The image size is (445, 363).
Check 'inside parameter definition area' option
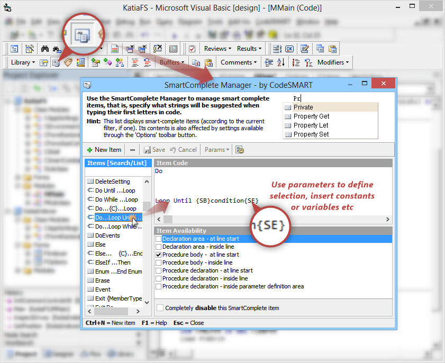tap(159, 287)
